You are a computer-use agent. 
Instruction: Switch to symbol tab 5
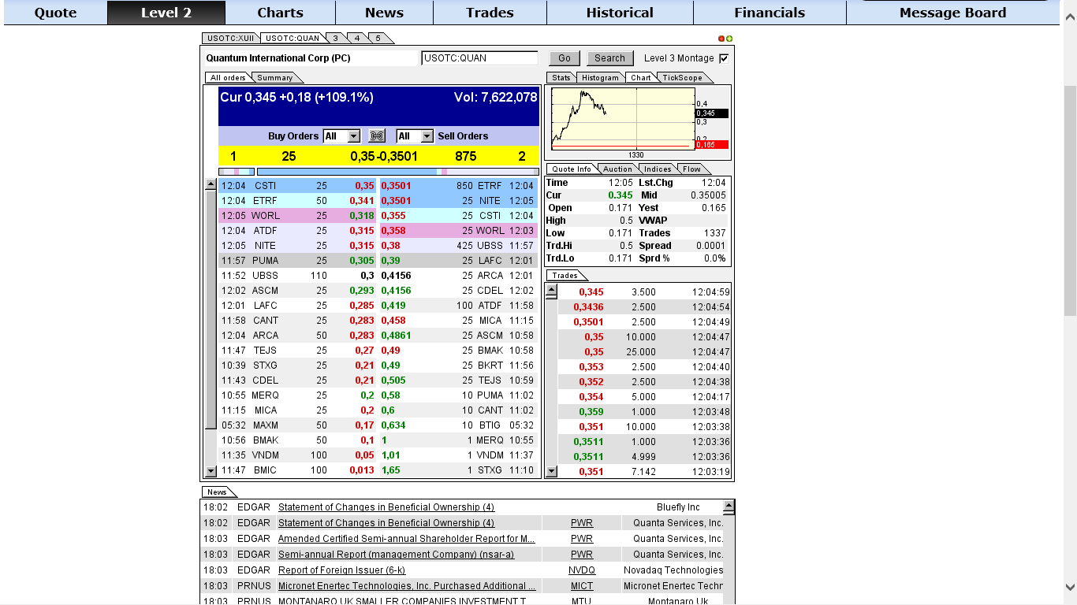[378, 38]
